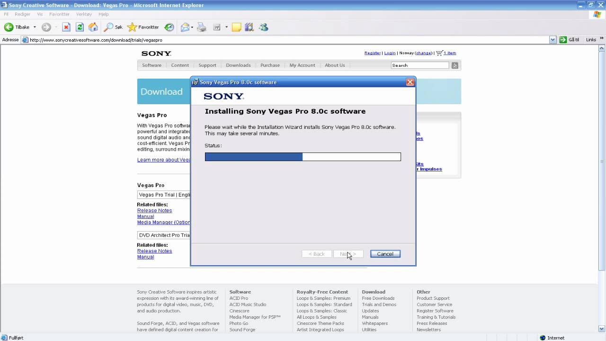
Task: Open the Søk search tool
Action: point(114,27)
